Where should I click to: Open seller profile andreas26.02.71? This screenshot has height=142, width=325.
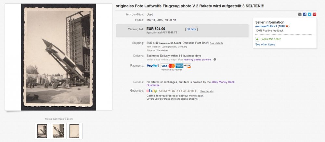(x=266, y=26)
